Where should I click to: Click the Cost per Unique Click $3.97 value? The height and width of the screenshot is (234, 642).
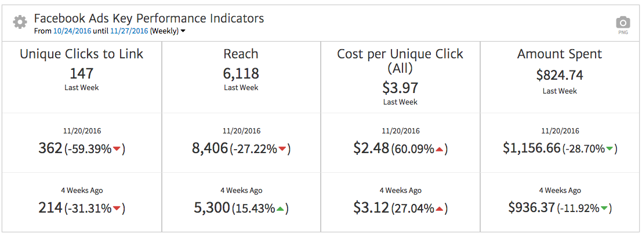[x=400, y=88]
